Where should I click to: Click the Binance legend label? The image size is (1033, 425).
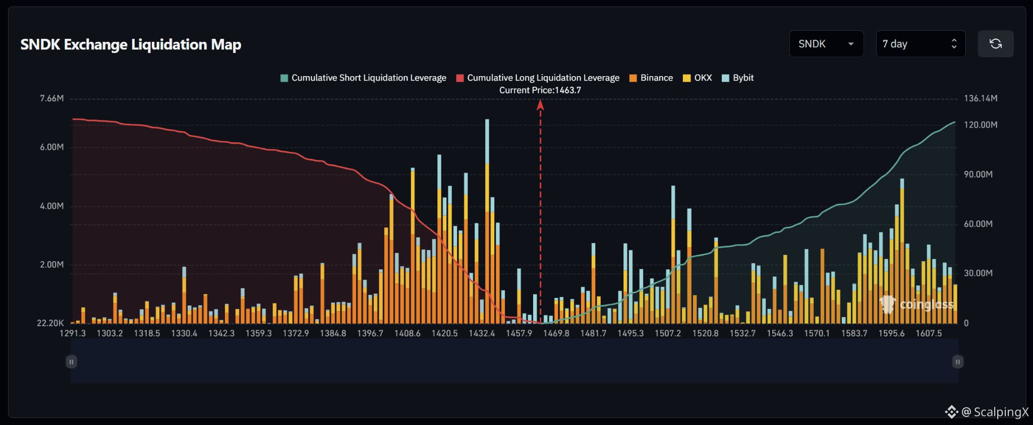point(657,78)
